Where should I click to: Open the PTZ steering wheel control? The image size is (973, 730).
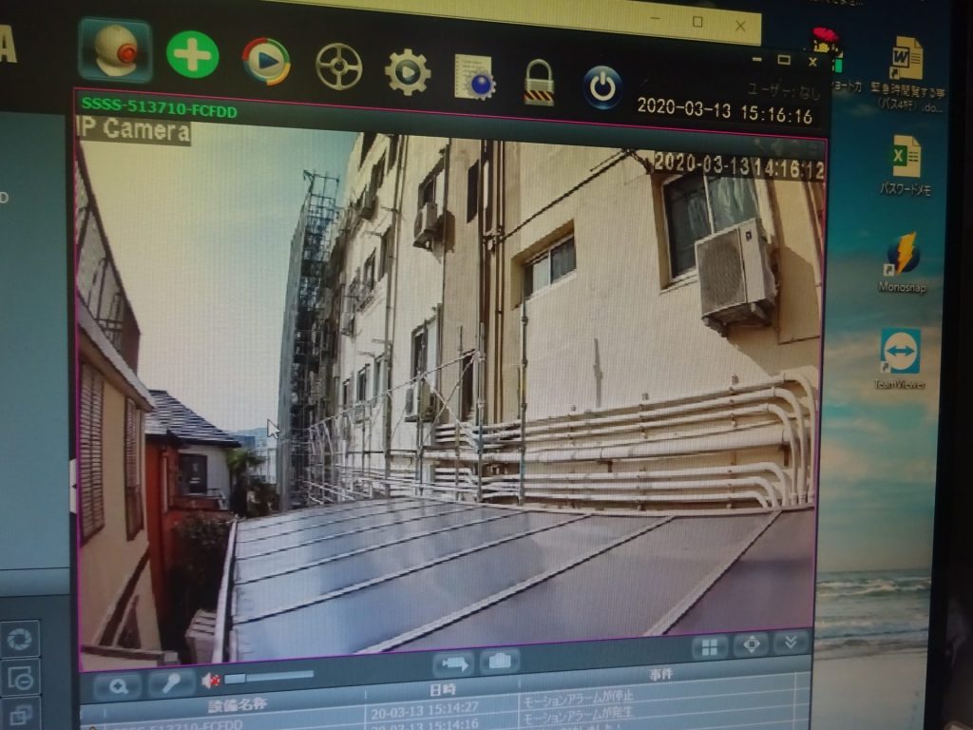click(338, 67)
